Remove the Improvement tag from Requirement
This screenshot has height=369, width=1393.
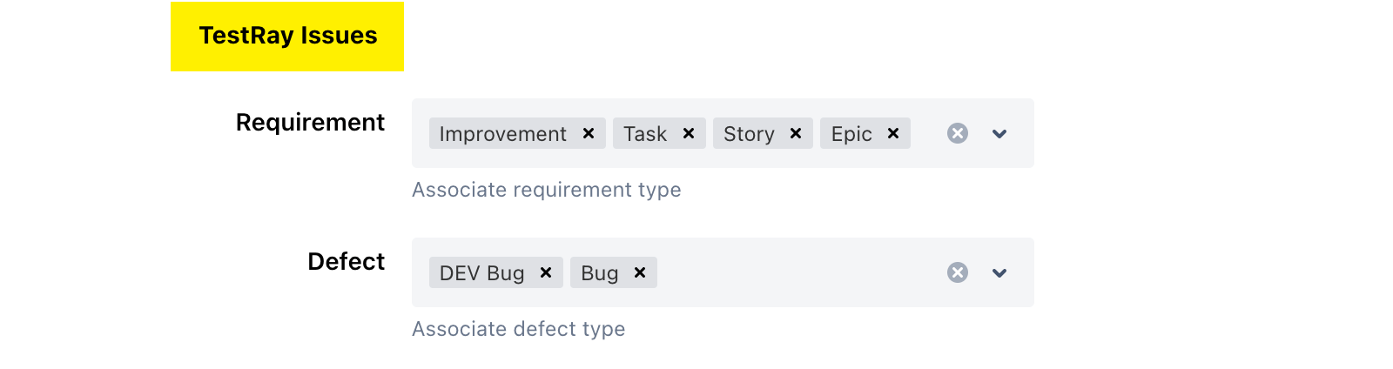coord(589,133)
